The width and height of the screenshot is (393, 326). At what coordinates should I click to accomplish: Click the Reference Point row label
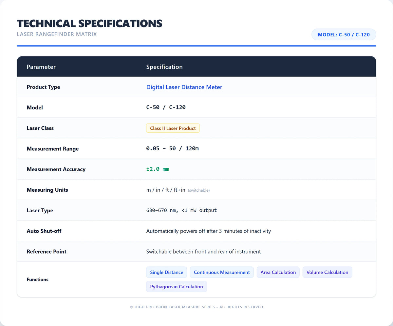point(47,252)
